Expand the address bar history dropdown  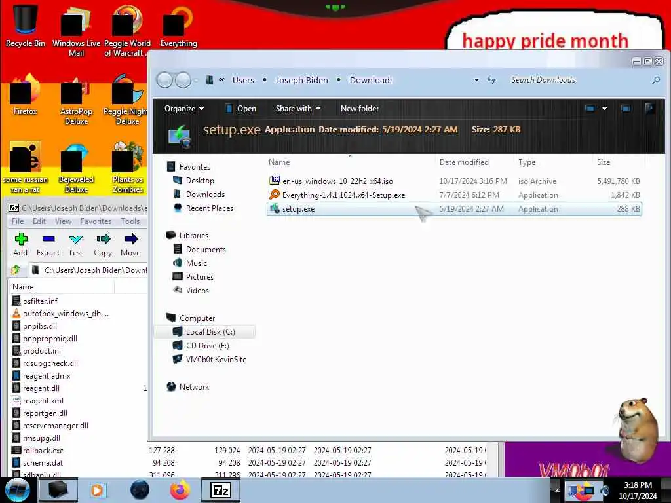click(x=476, y=80)
